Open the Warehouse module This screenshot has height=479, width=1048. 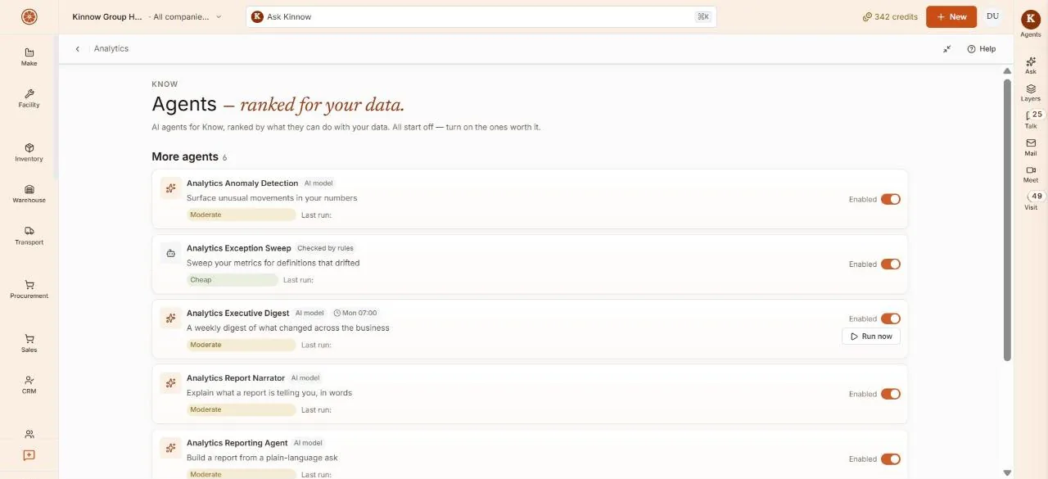click(29, 194)
